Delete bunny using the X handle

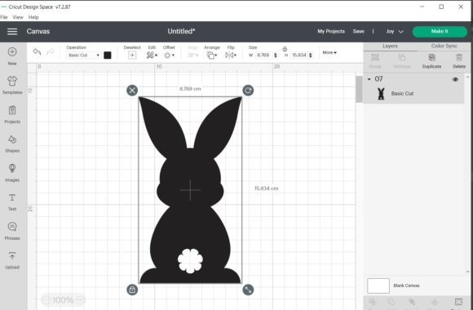[x=132, y=91]
